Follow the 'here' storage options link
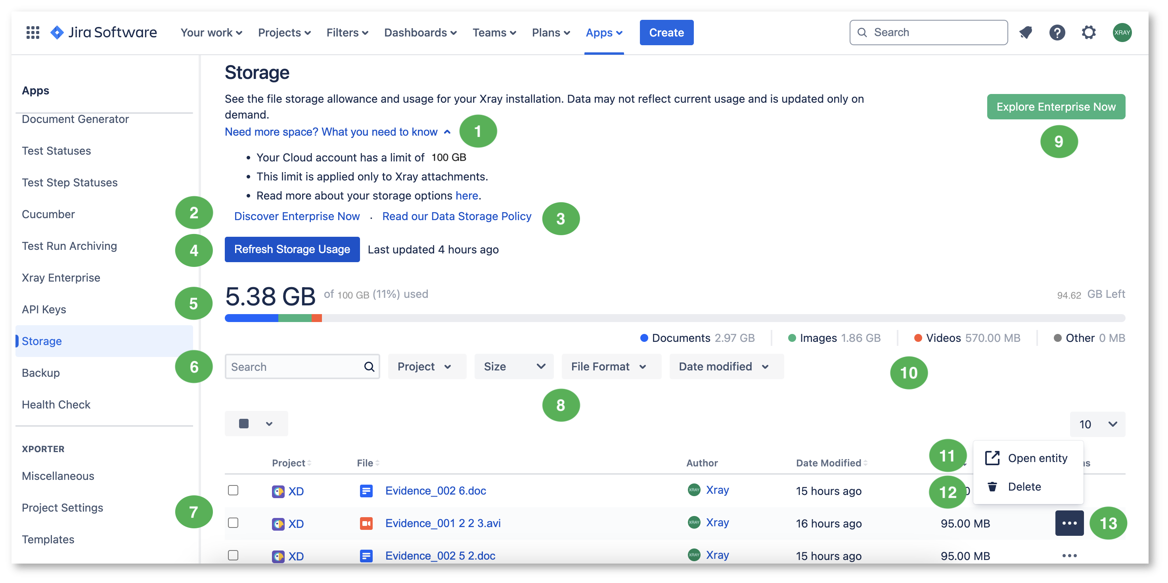Viewport: 1168px width, 583px height. click(x=467, y=196)
